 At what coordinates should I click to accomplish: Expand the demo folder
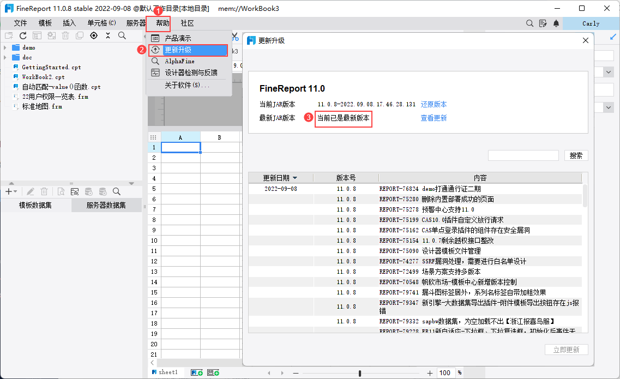(x=5, y=47)
